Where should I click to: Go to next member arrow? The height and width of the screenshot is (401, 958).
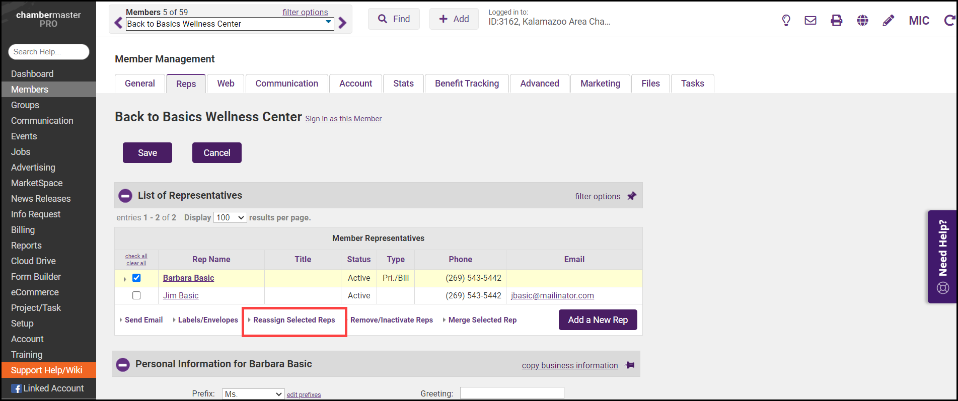pyautogui.click(x=343, y=23)
